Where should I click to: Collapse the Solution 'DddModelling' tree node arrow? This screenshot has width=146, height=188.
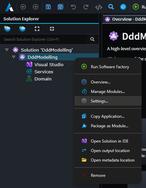click(7, 50)
